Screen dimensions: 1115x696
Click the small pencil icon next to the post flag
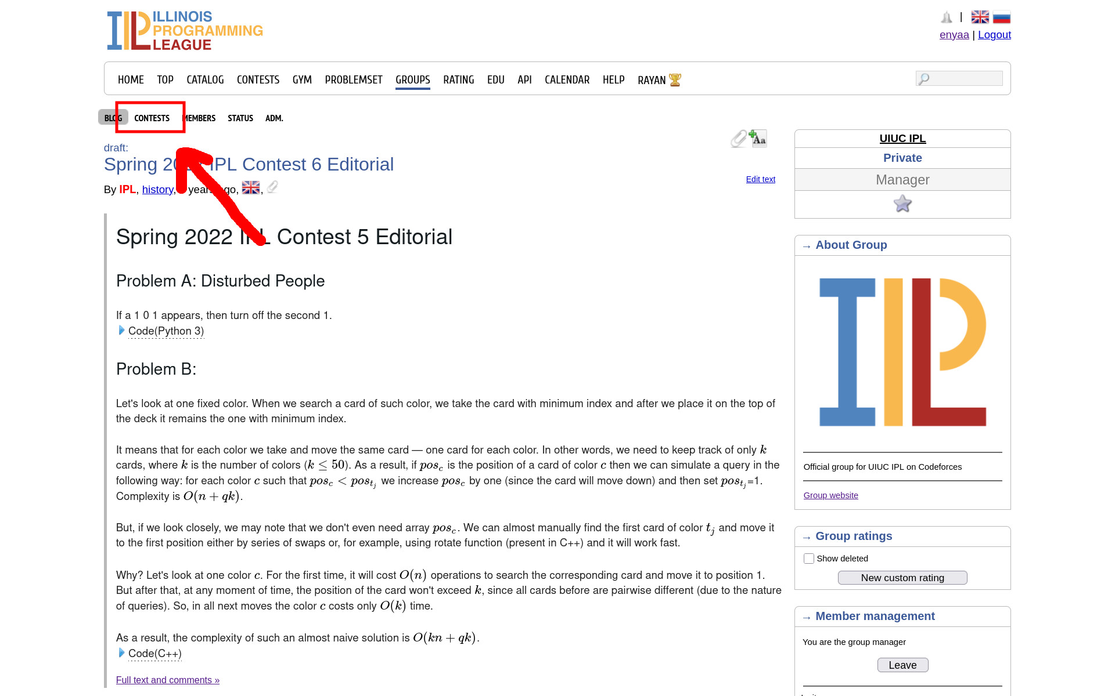click(x=272, y=187)
